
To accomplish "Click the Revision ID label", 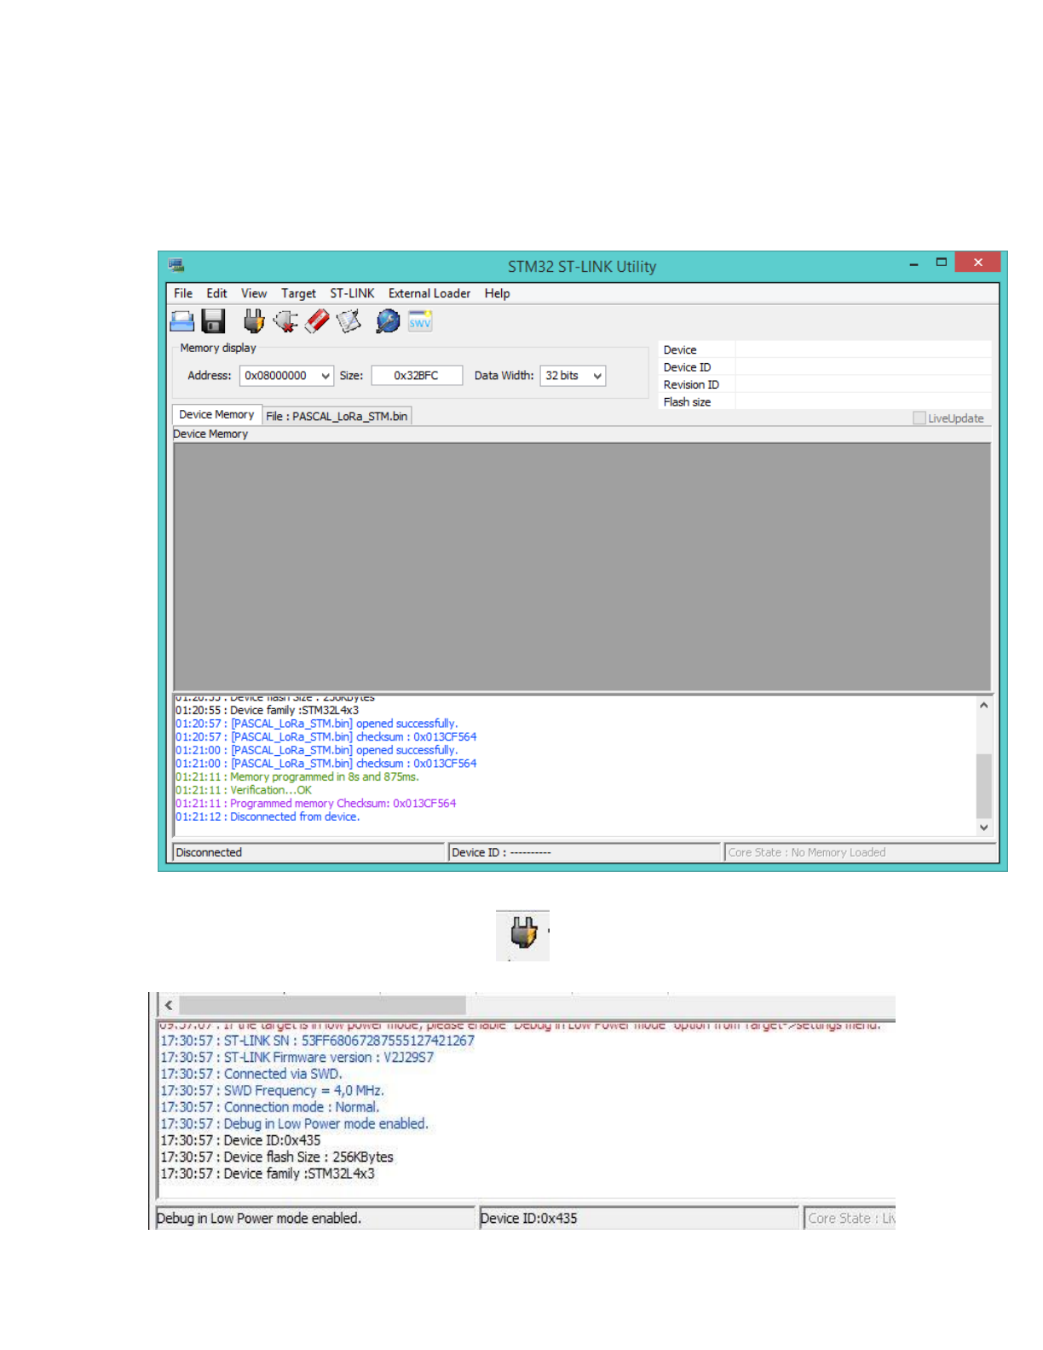I will point(691,384).
